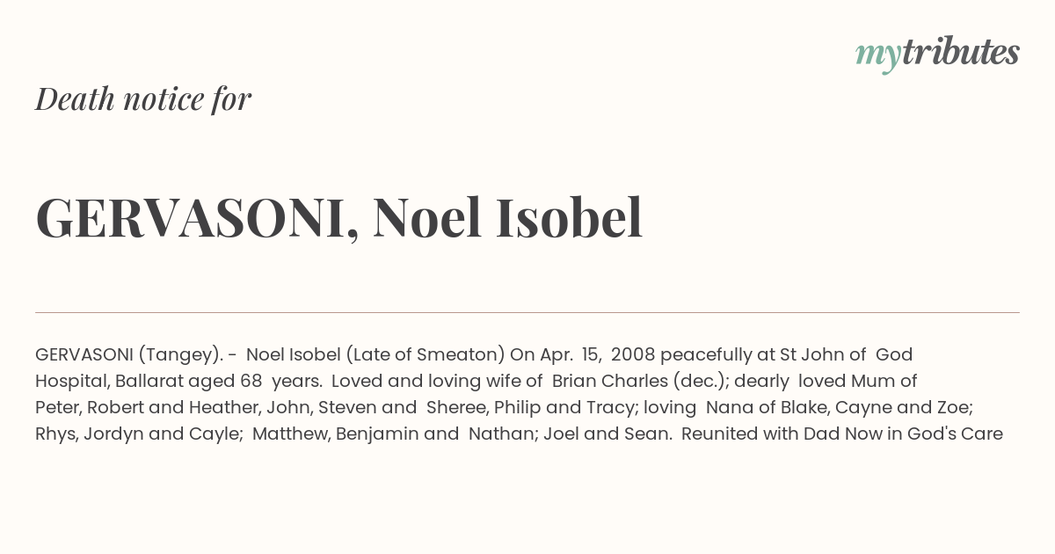The height and width of the screenshot is (554, 1055).
Task: Click the "(Late of Smeaton)" text
Action: point(425,354)
